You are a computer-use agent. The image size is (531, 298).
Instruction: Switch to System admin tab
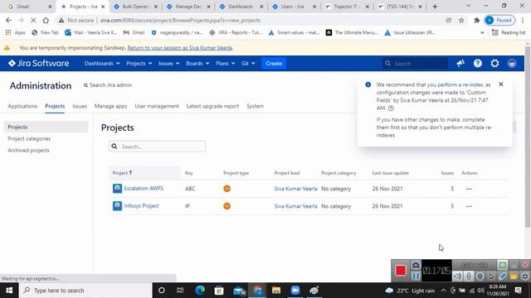[255, 106]
